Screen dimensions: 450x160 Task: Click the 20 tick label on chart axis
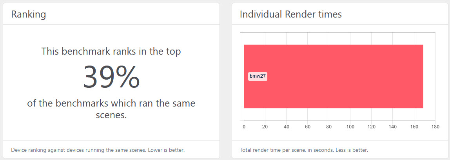point(265,127)
